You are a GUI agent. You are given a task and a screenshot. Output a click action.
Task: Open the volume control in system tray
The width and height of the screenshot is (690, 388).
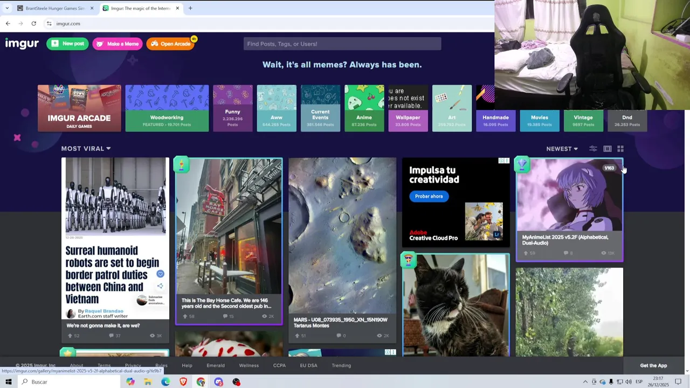628,382
